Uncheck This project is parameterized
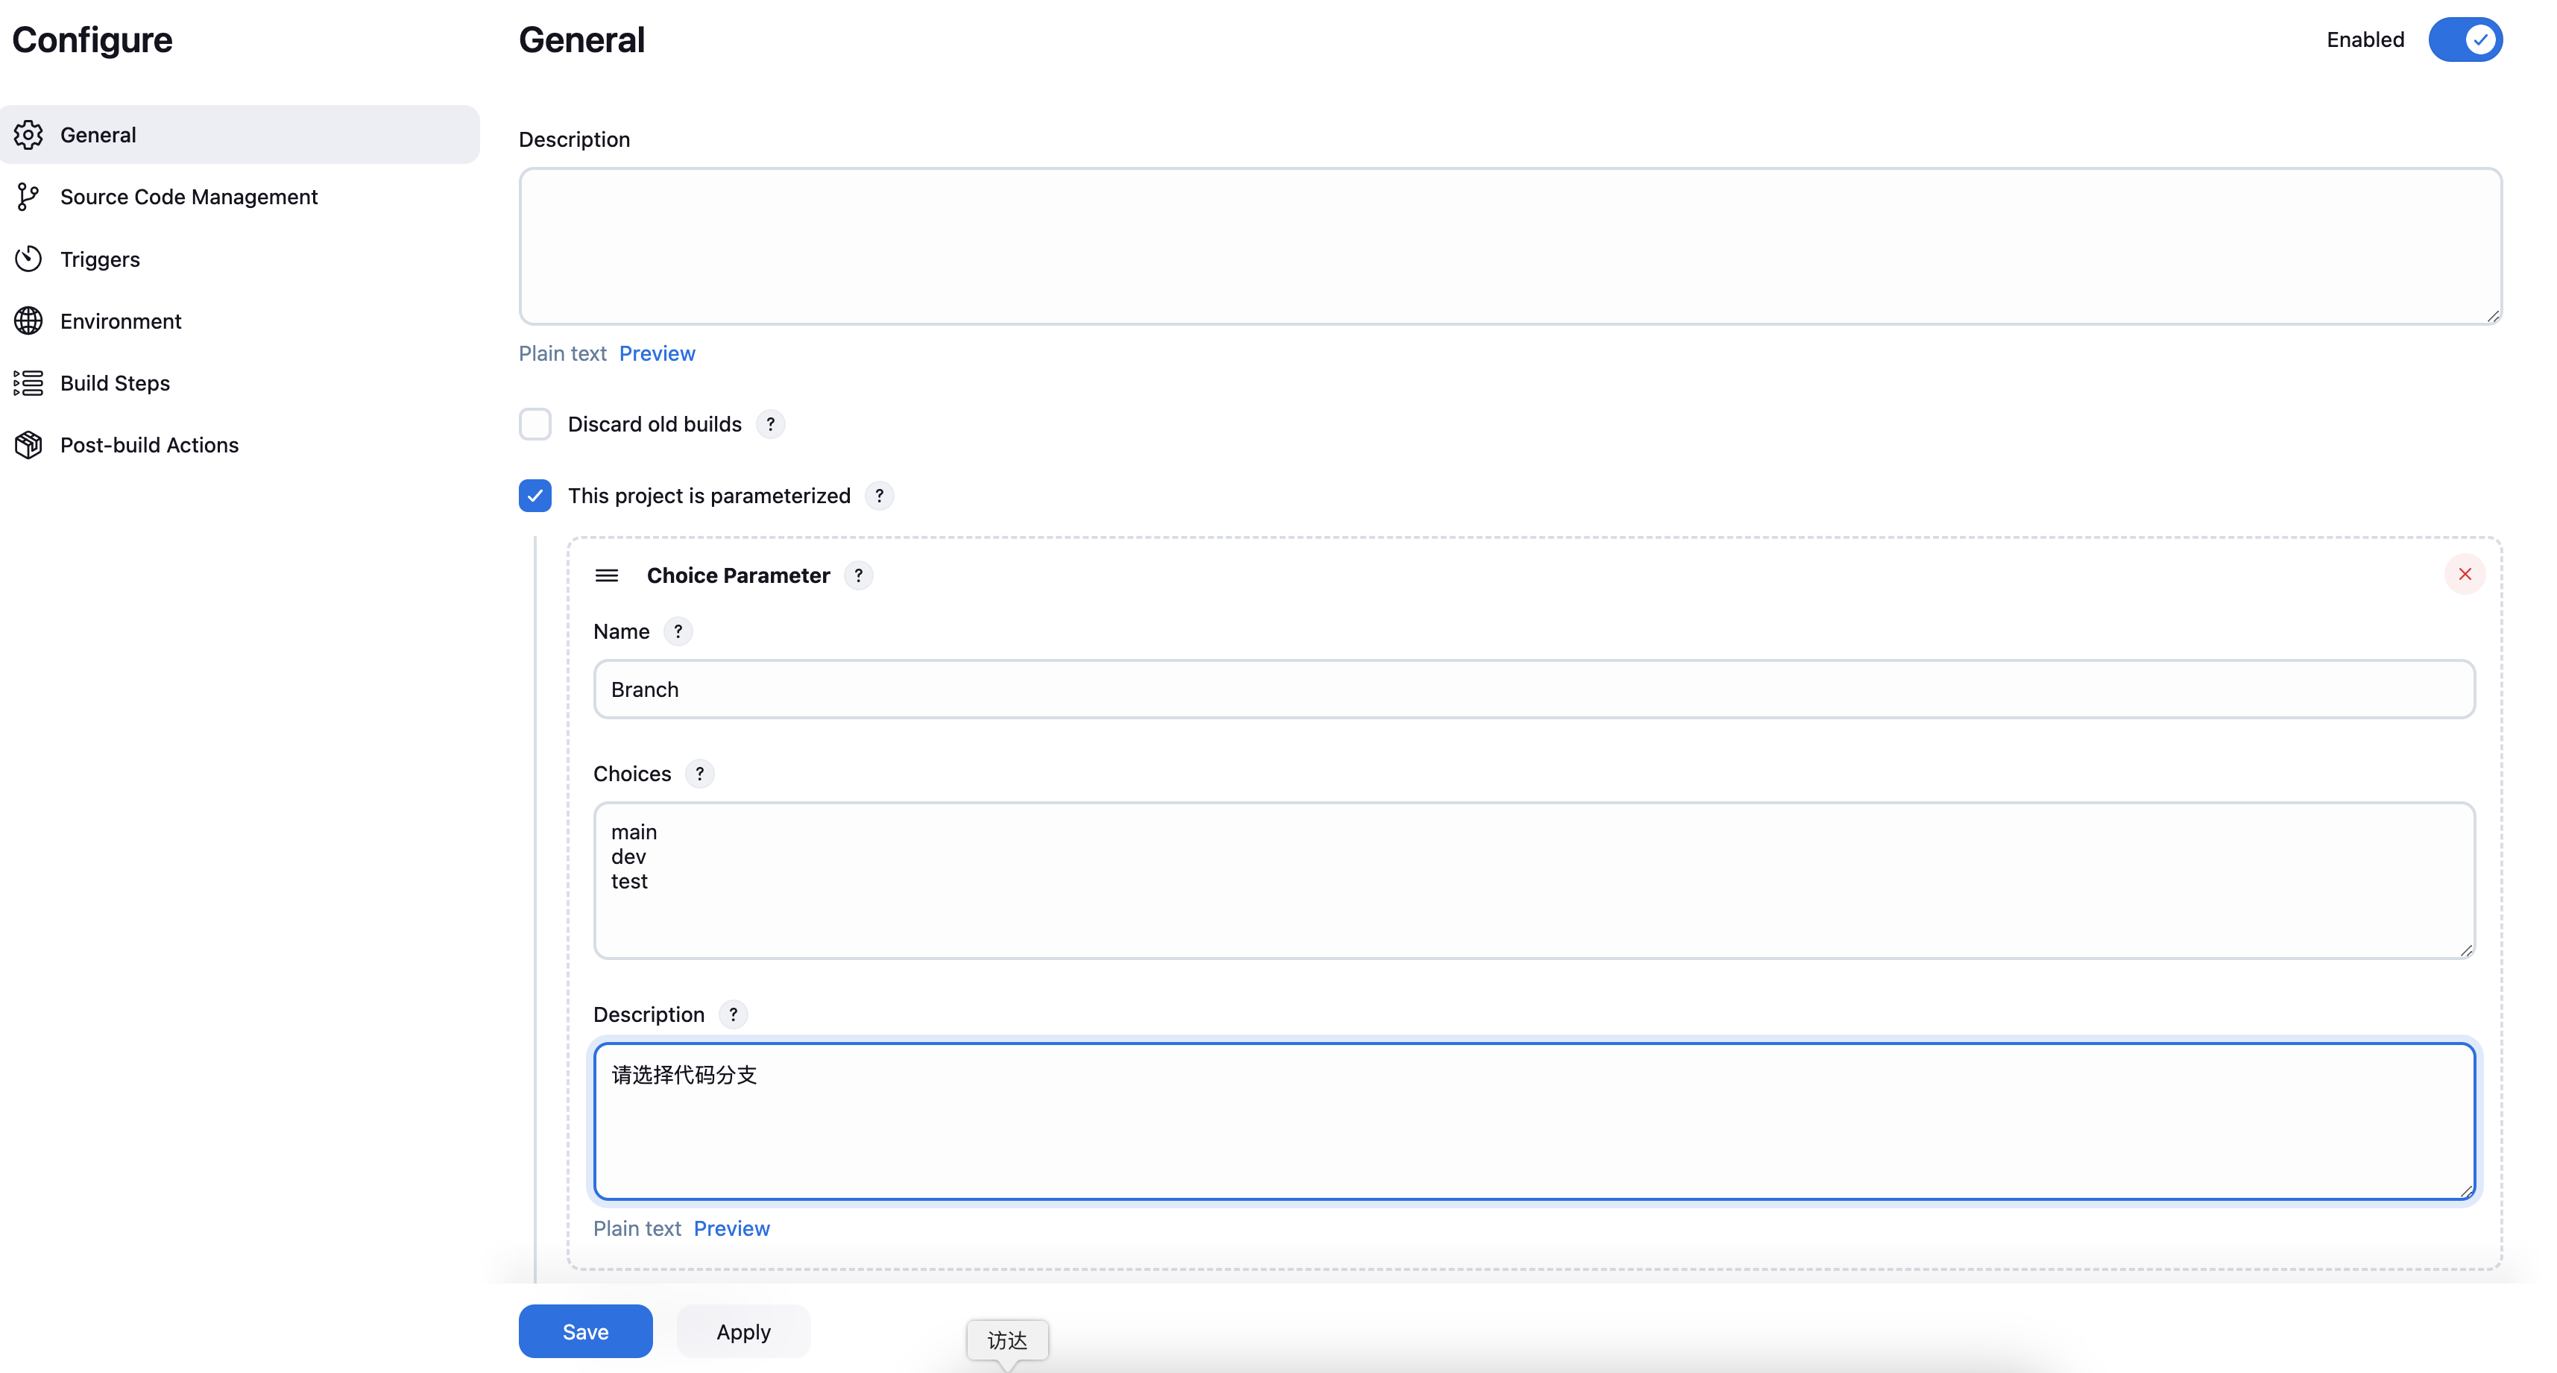Image resolution: width=2557 pixels, height=1373 pixels. pyautogui.click(x=535, y=496)
